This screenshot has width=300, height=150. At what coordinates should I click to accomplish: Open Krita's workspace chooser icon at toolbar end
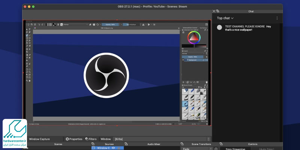[x=207, y=24]
